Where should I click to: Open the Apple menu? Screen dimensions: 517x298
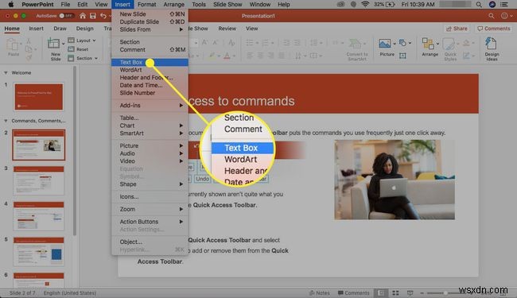11,4
